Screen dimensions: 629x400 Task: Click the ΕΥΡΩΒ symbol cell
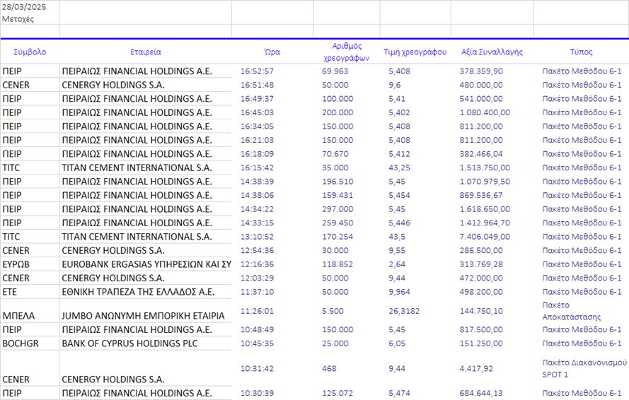16,264
